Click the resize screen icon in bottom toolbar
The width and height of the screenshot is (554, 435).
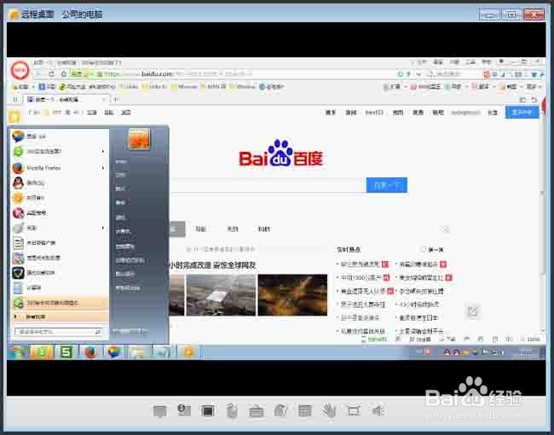pyautogui.click(x=354, y=410)
